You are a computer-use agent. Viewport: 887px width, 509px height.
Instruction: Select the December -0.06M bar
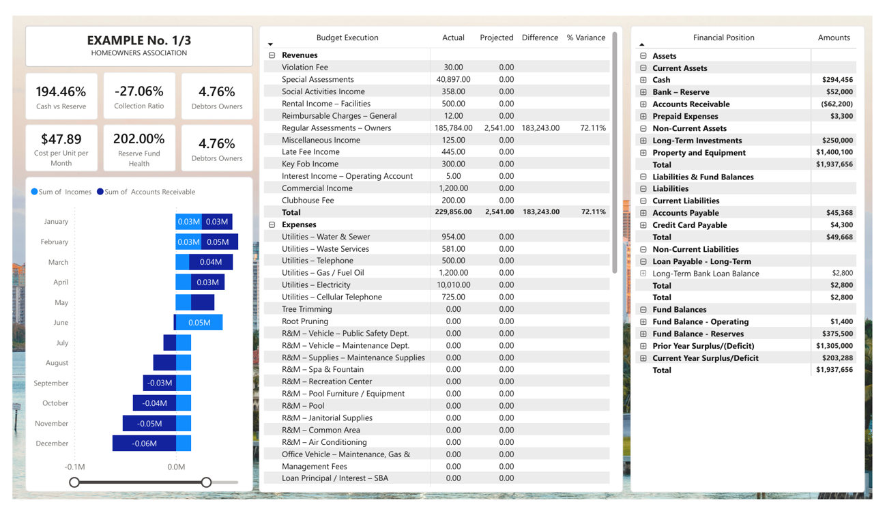click(x=144, y=443)
